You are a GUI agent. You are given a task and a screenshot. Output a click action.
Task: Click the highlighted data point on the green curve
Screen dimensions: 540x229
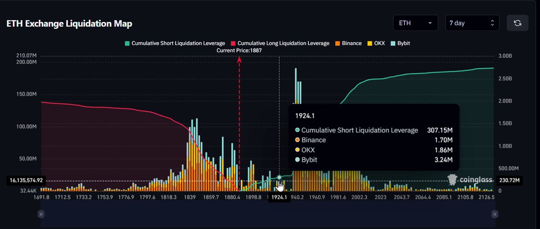(x=279, y=178)
